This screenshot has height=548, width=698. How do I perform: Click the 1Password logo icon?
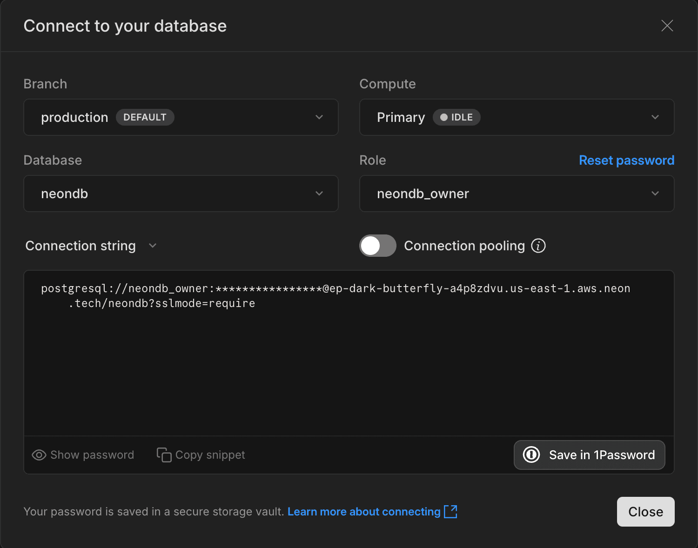tap(531, 455)
